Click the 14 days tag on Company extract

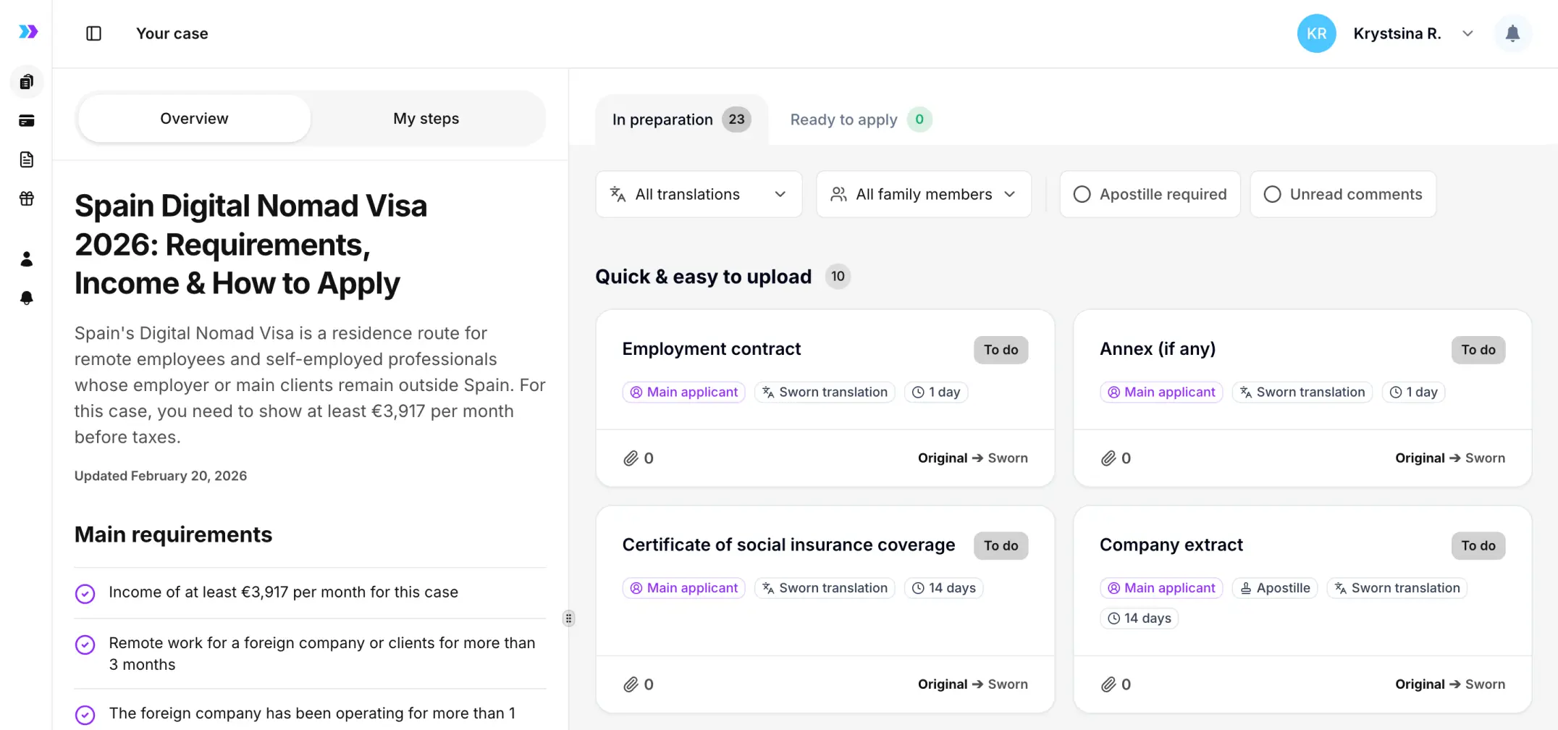[x=1140, y=618]
